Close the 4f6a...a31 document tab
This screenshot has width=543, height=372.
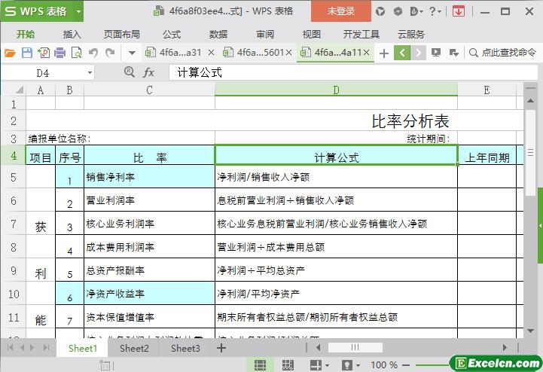pyautogui.click(x=211, y=53)
